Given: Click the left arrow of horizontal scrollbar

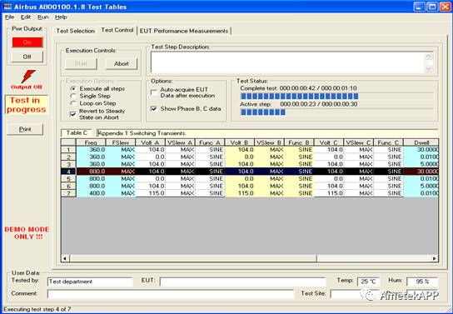Looking at the screenshot, I should click(x=65, y=258).
